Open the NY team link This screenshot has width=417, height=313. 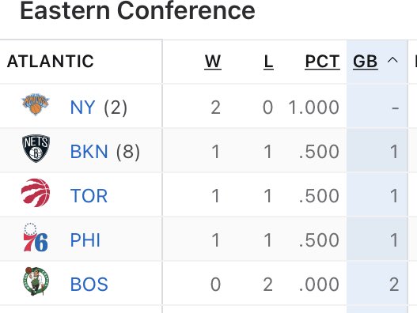click(x=83, y=107)
